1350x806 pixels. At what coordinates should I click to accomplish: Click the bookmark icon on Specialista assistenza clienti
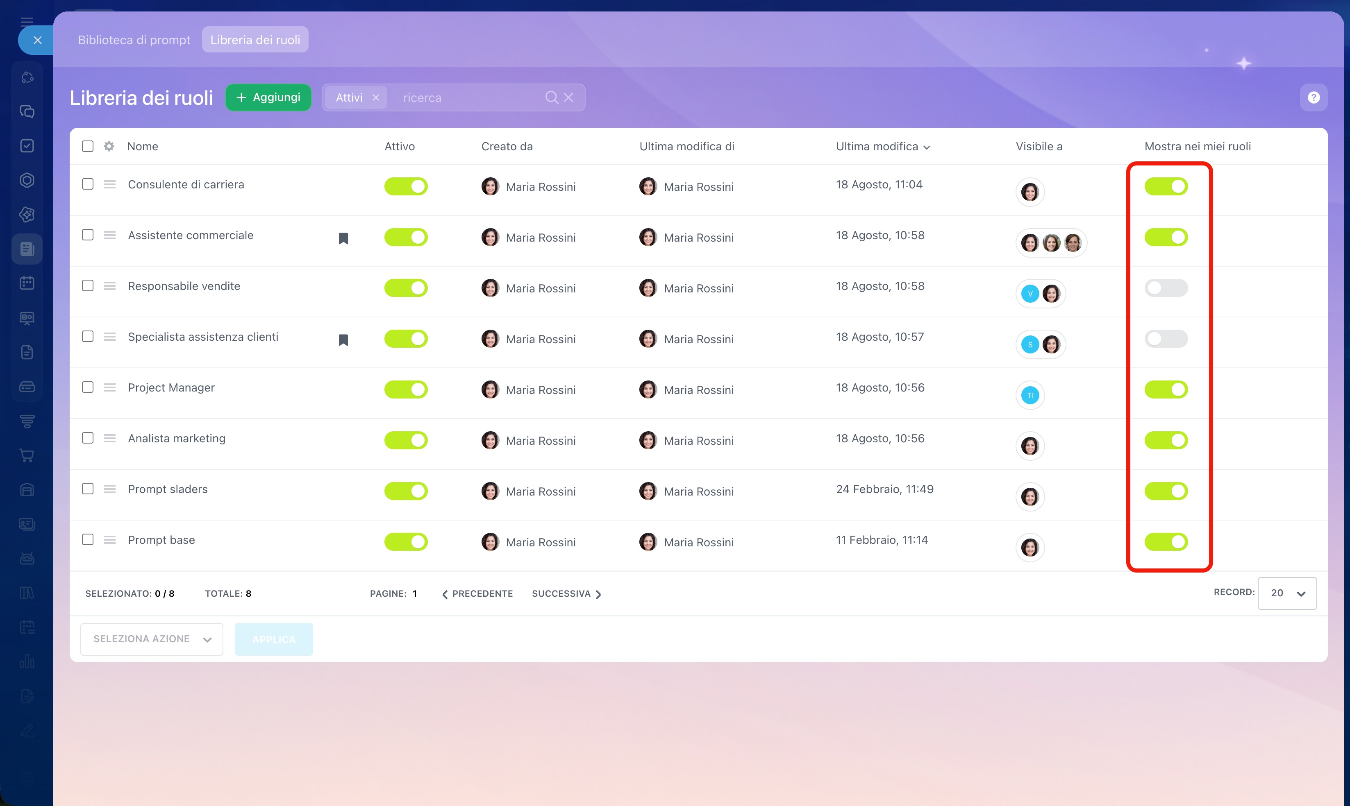coord(343,340)
